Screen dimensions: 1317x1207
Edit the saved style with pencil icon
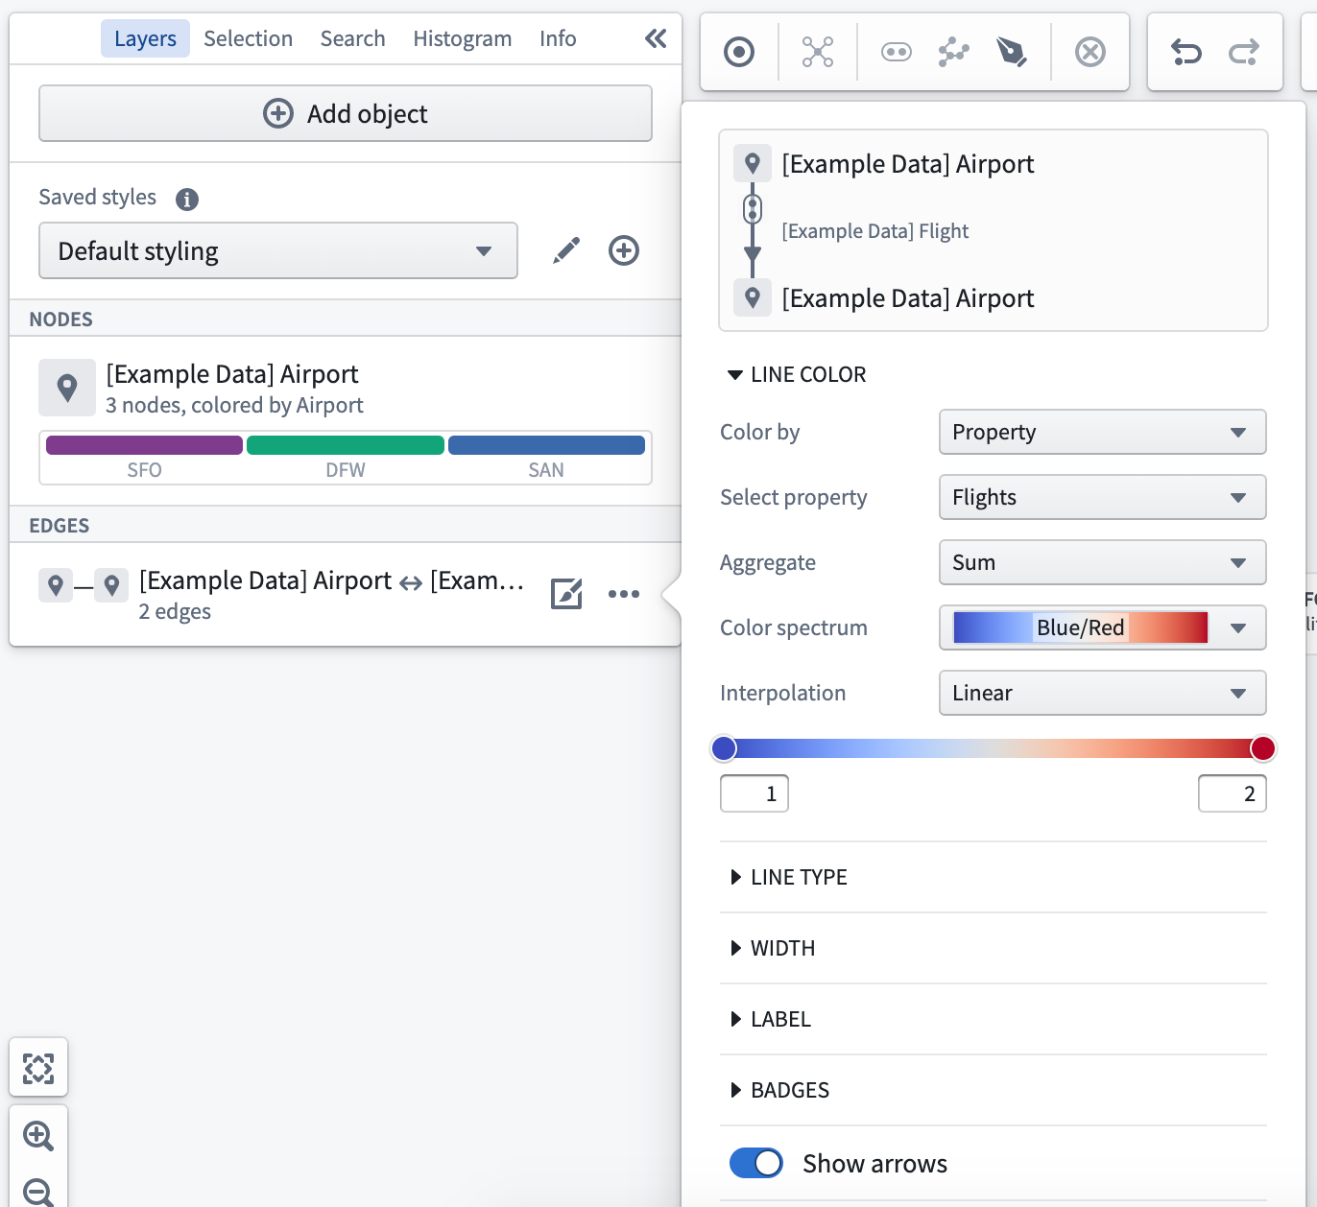pos(566,250)
